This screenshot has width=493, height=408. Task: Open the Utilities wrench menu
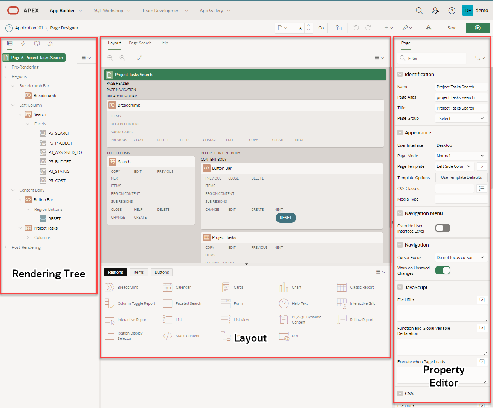[407, 28]
